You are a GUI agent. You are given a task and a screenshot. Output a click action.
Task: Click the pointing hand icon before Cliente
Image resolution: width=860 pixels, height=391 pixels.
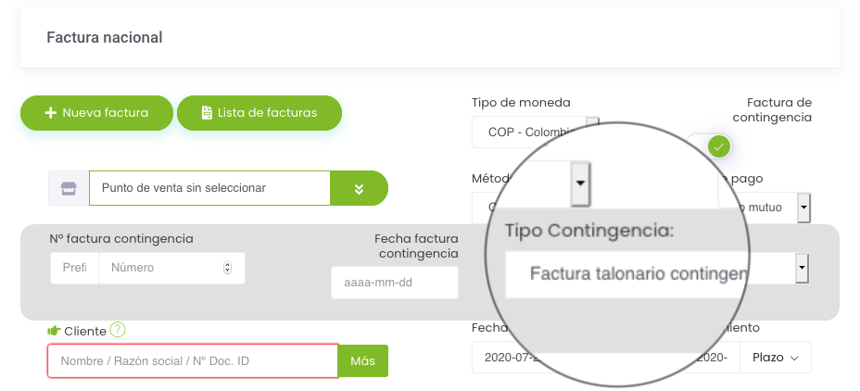coord(54,331)
